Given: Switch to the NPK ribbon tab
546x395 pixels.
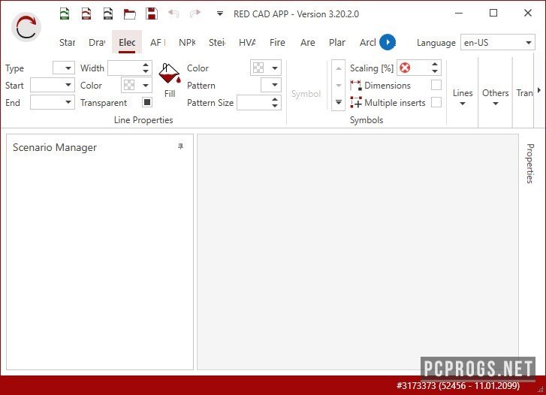Looking at the screenshot, I should click(x=187, y=43).
